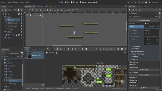
Task: Open the Output bottom panel
Action: [x=28, y=89]
